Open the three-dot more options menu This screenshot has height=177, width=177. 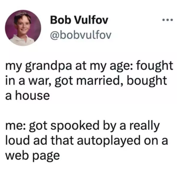[167, 20]
